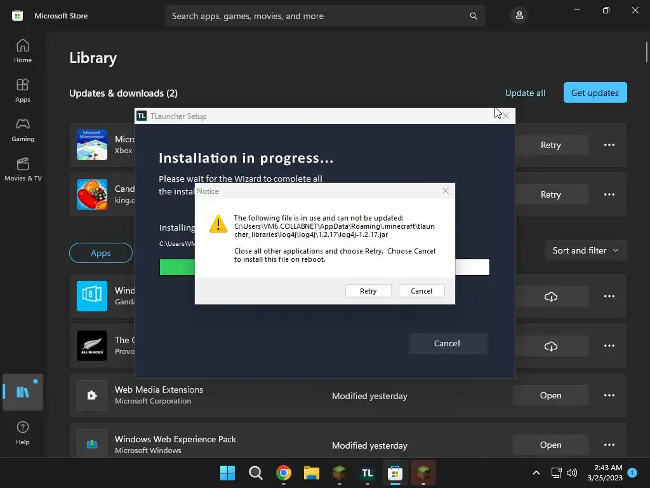Click Retry in the Notice dialog
The image size is (650, 488).
pos(368,291)
